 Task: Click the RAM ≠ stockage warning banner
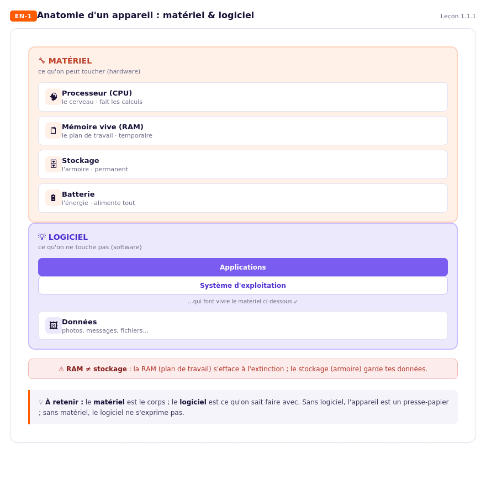pyautogui.click(x=243, y=369)
